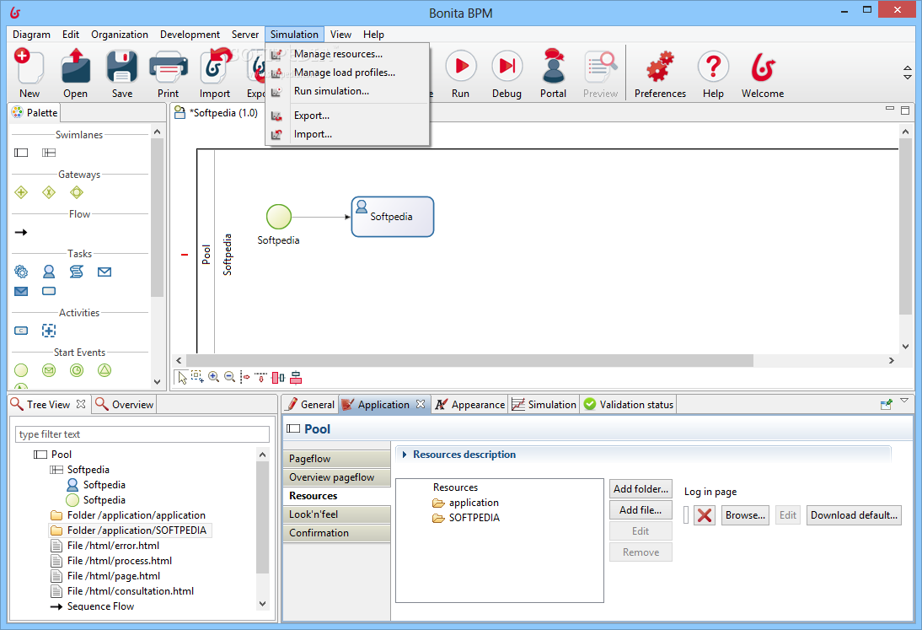Select the service task gear palette icon

(x=21, y=272)
